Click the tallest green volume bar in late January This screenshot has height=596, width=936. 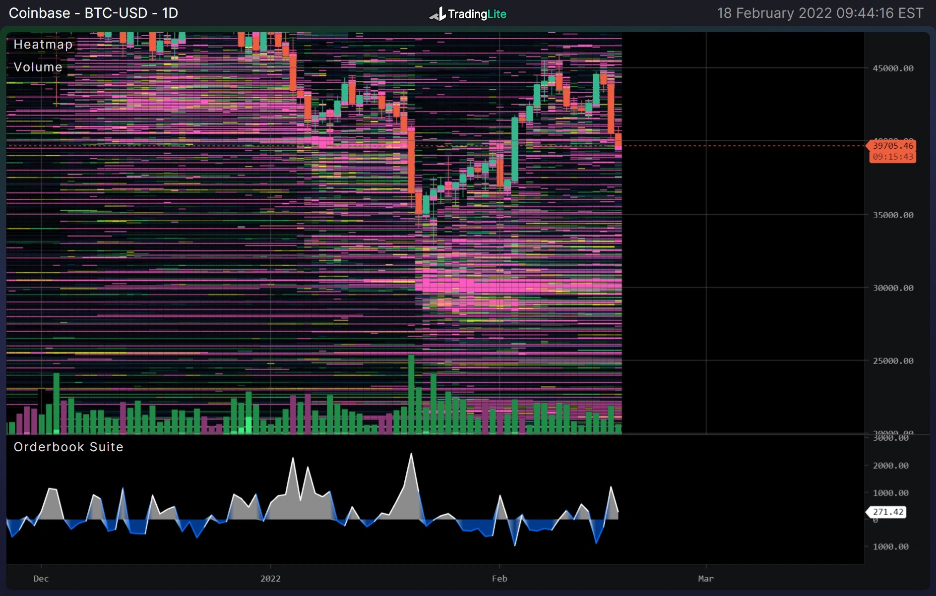411,395
